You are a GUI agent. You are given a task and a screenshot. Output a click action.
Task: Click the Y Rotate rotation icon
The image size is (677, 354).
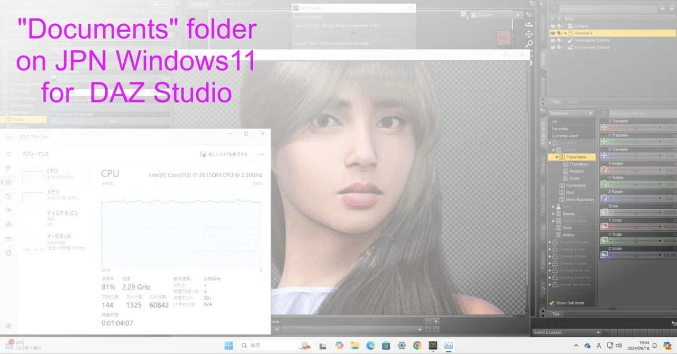(604, 184)
